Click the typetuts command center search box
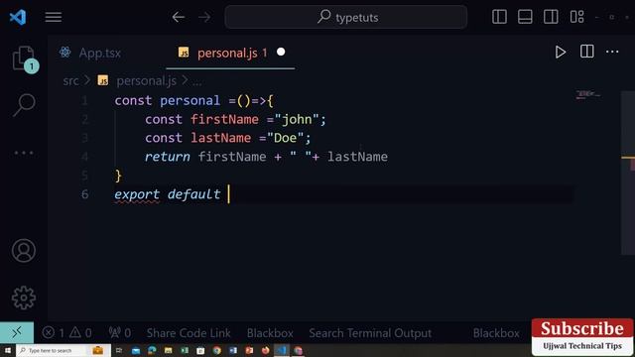Viewport: 635px width, 357px height. pyautogui.click(x=346, y=17)
